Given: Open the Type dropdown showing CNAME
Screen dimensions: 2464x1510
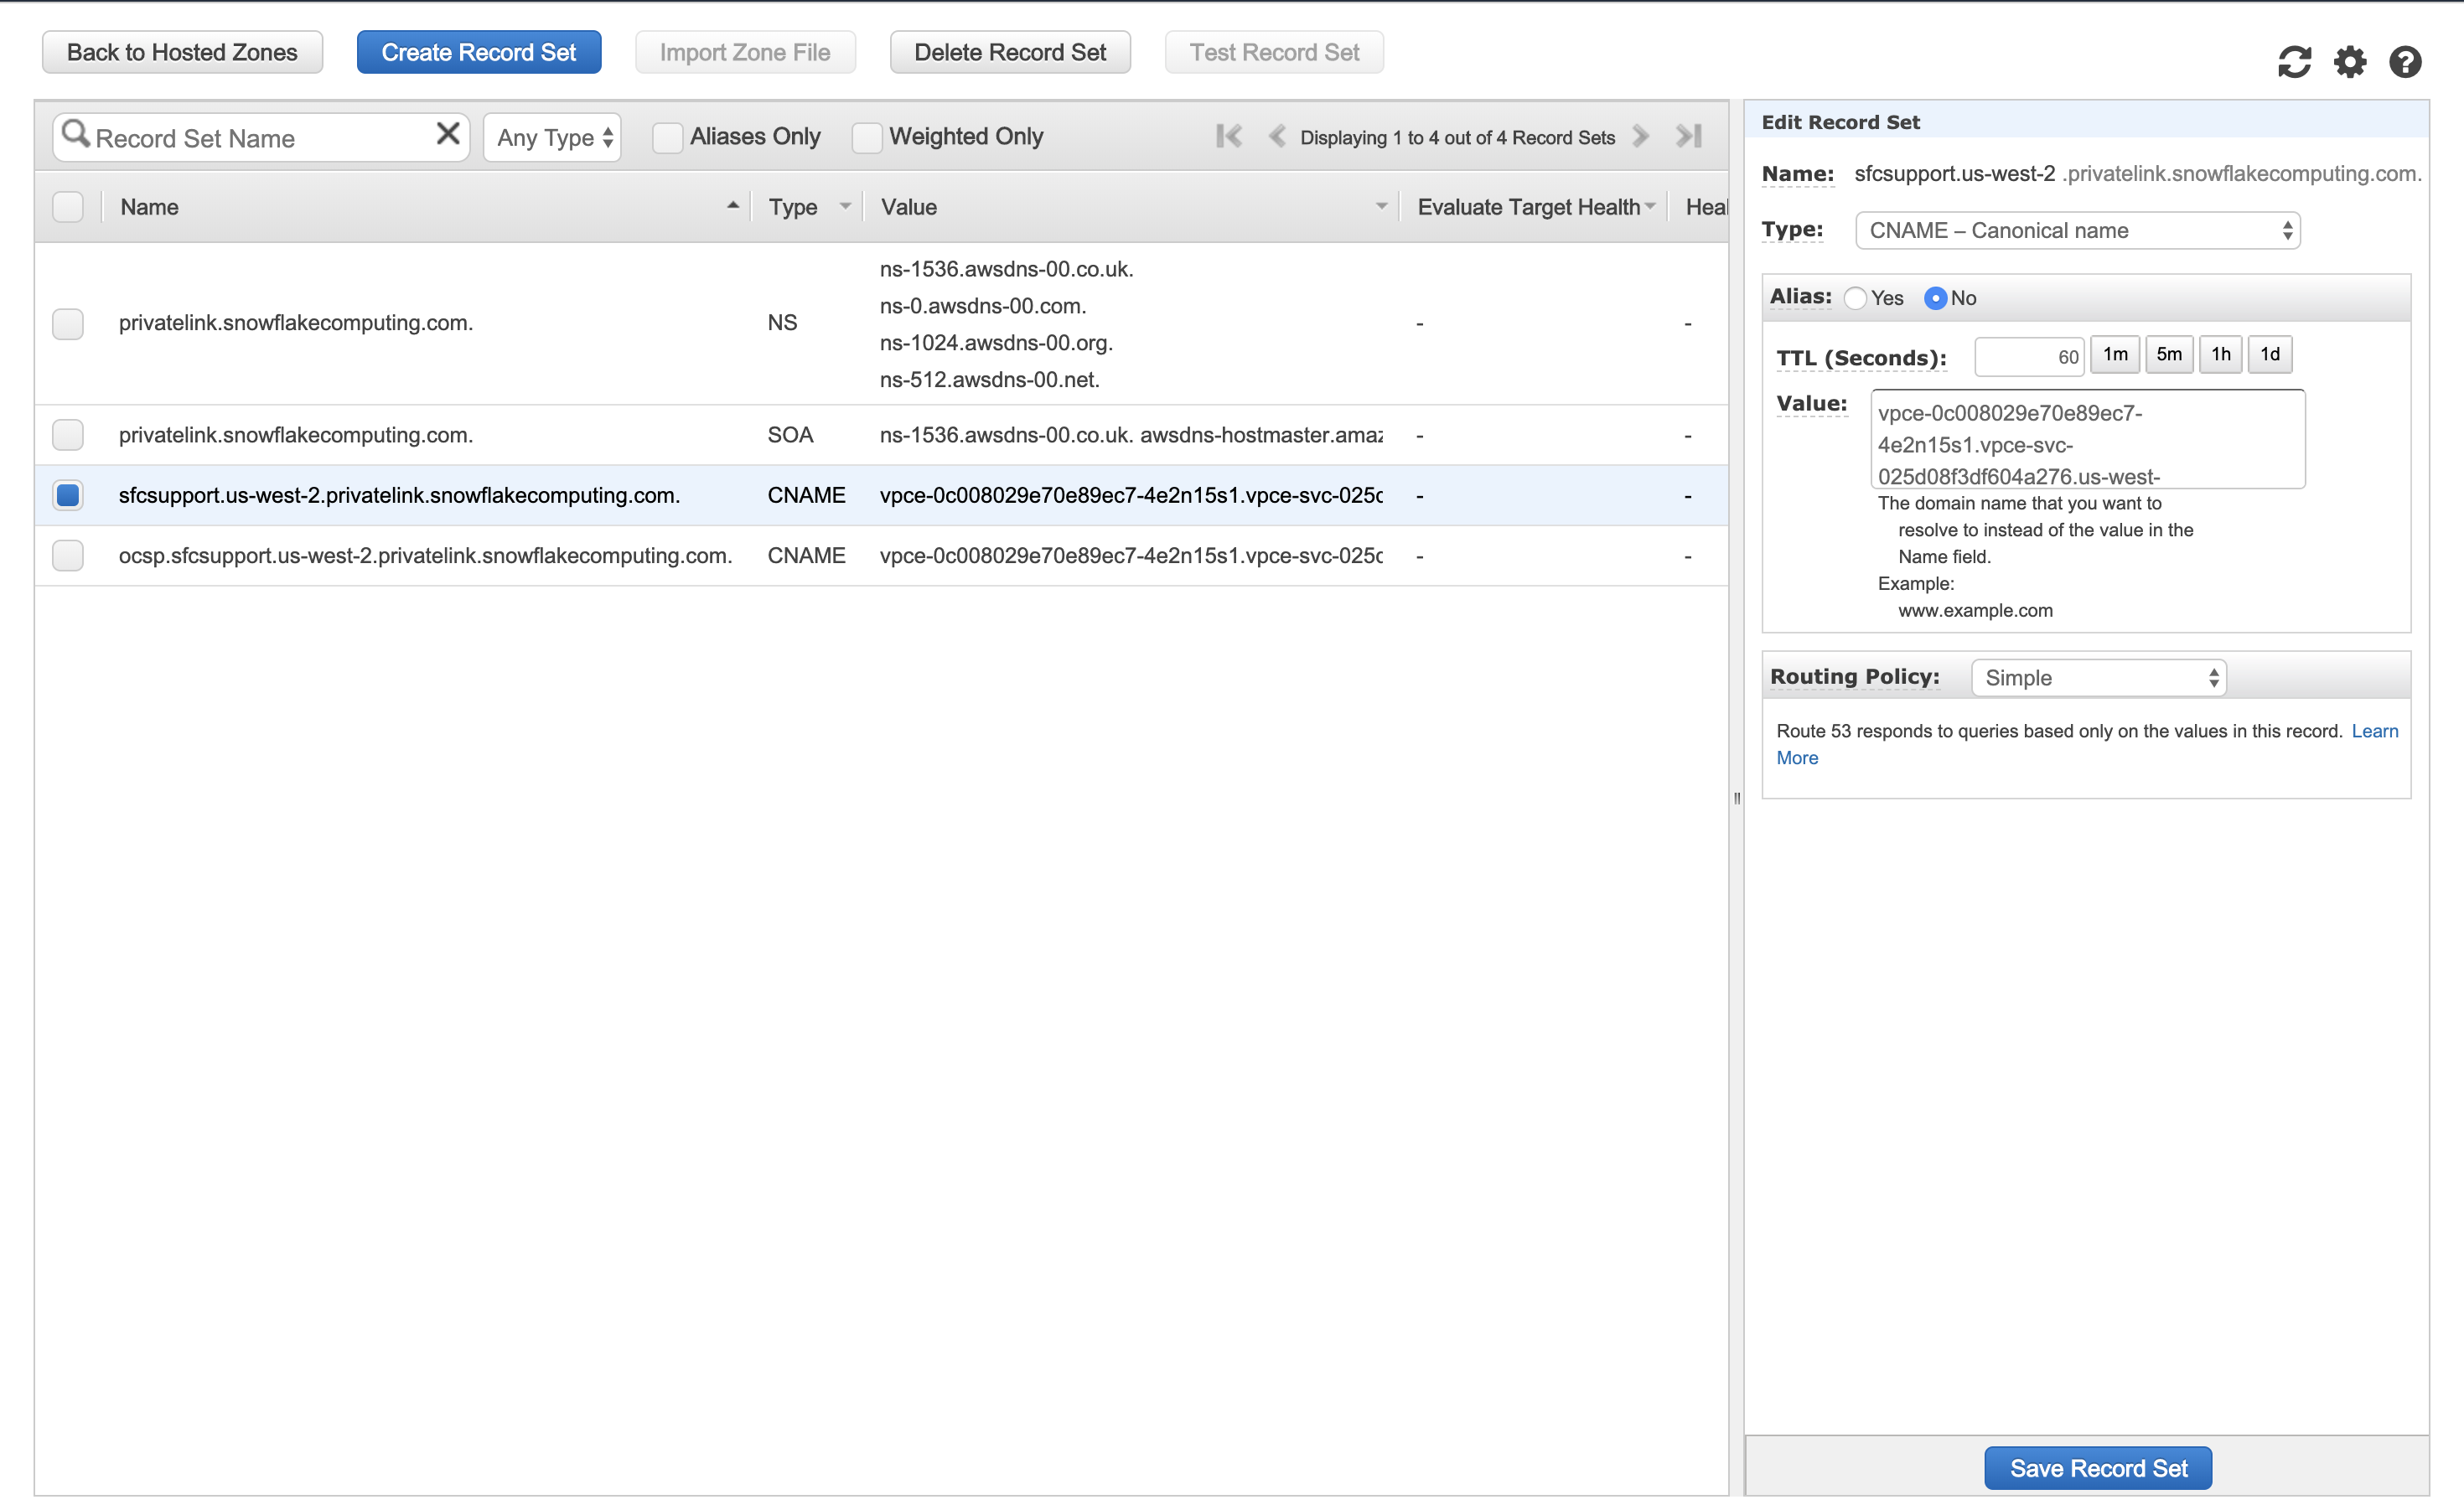Looking at the screenshot, I should 2076,230.
